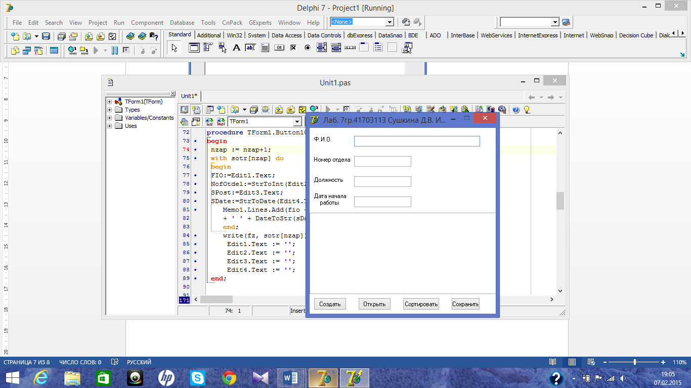Select the Frames component icon in palette

tap(194, 48)
